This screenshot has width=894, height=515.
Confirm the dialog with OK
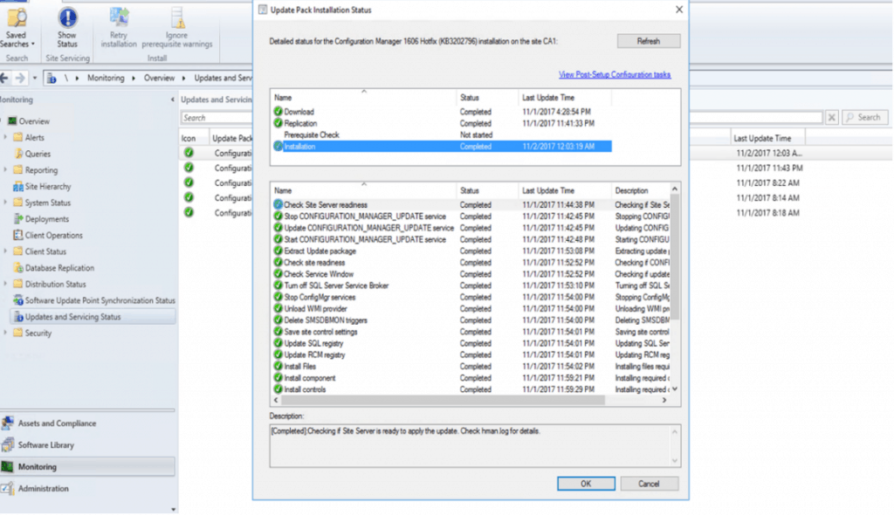click(586, 484)
